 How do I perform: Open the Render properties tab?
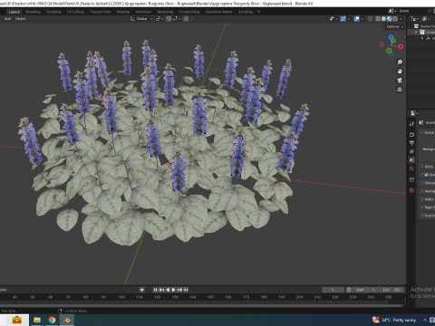point(411,134)
